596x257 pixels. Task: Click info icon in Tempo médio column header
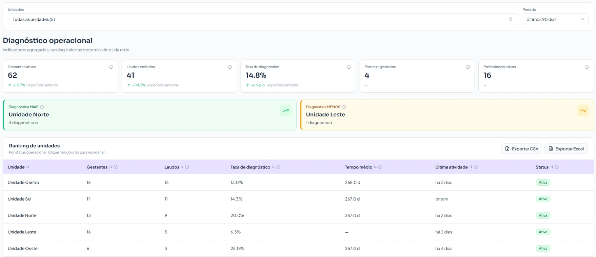380,167
